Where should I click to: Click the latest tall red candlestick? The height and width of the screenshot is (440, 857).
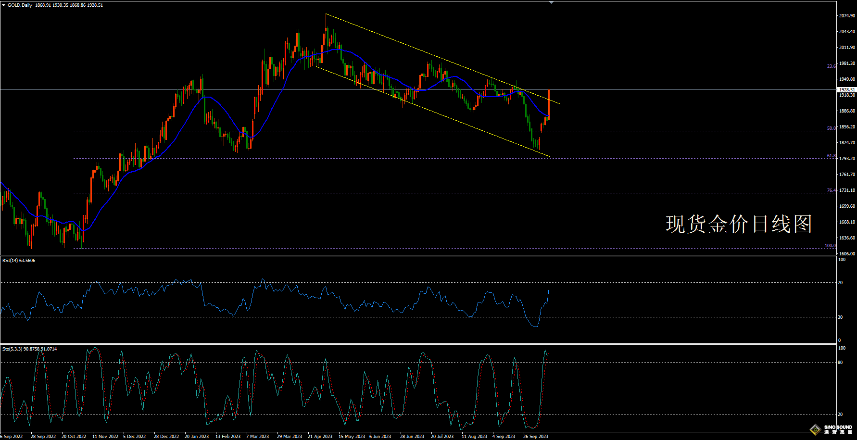[549, 103]
